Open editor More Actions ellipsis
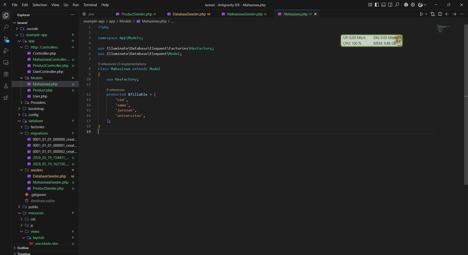 tap(462, 14)
